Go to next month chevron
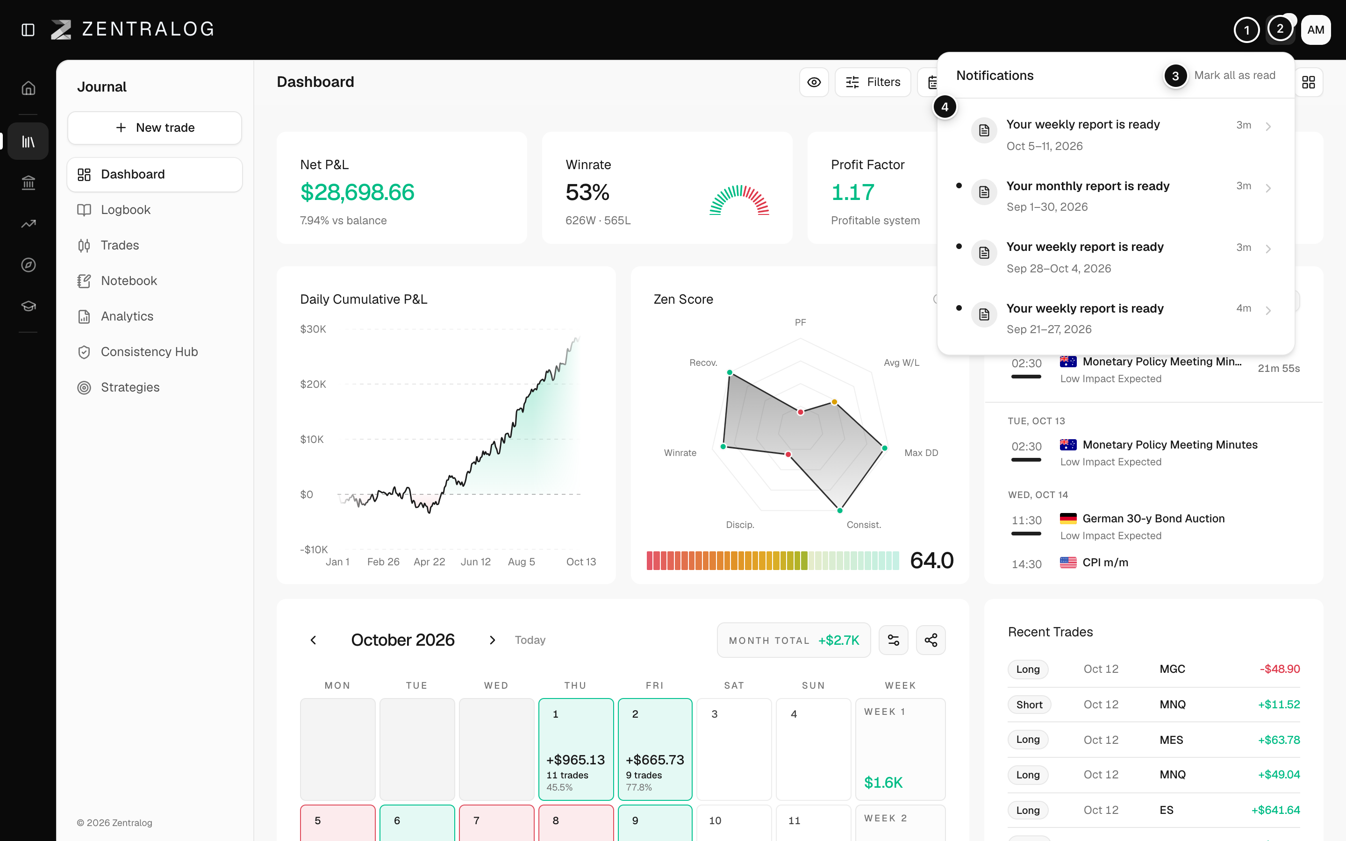Image resolution: width=1346 pixels, height=841 pixels. [x=492, y=640]
